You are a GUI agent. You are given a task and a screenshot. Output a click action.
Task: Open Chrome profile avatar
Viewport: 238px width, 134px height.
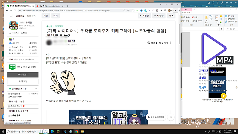click(x=169, y=10)
